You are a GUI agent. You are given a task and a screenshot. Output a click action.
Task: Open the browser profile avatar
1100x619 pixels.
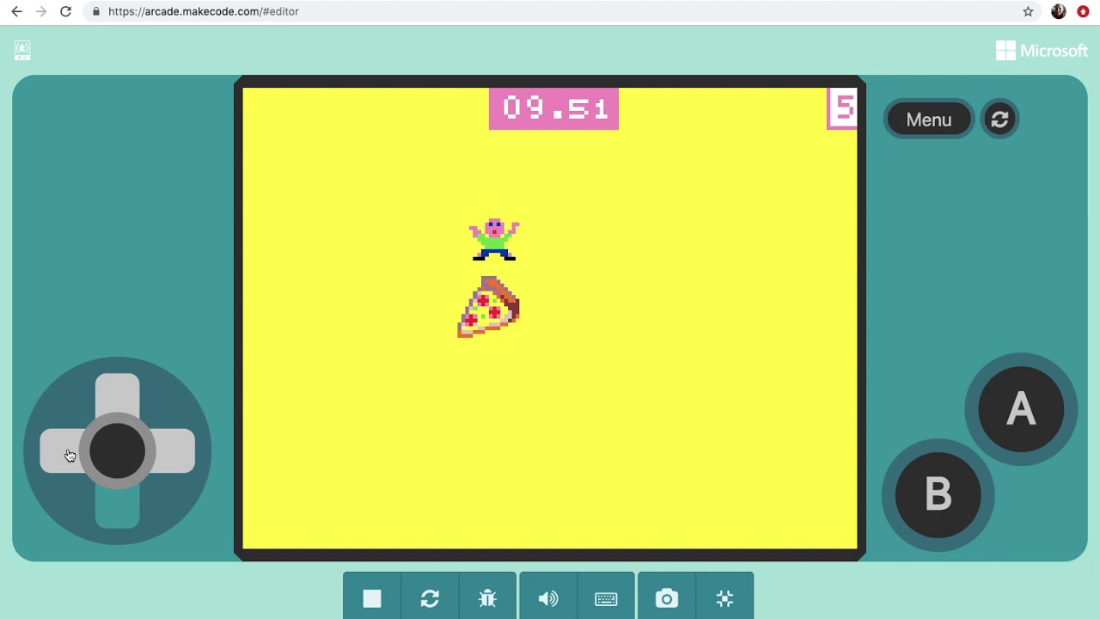1059,11
